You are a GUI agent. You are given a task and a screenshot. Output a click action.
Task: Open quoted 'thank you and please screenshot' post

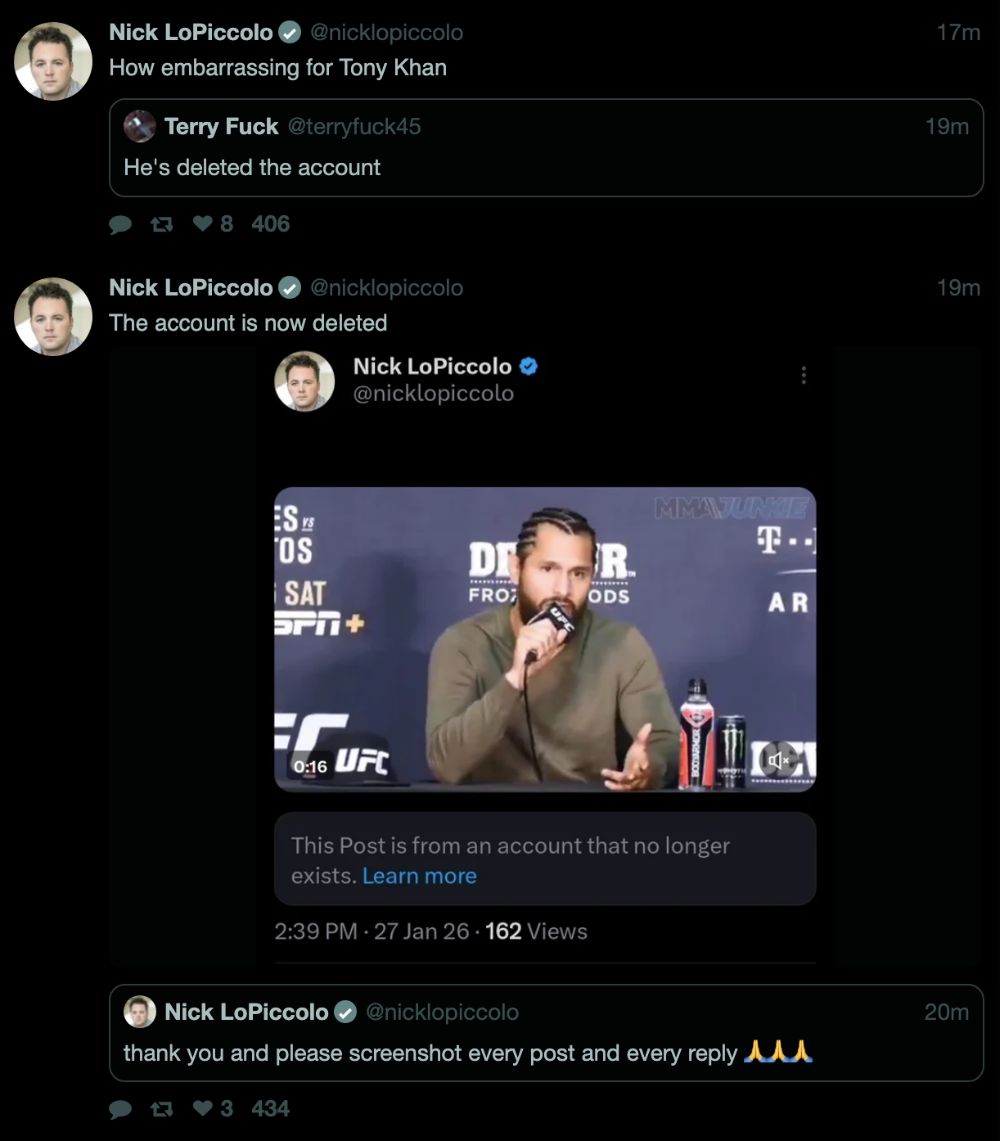click(546, 1053)
